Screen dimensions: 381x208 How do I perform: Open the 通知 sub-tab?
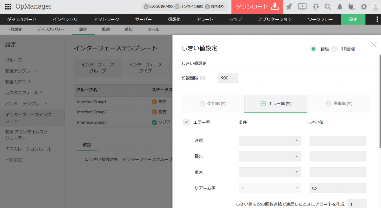129,29
